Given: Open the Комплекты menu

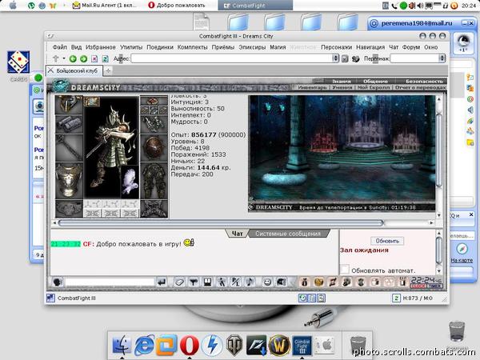Looking at the screenshot, I should tap(192, 47).
